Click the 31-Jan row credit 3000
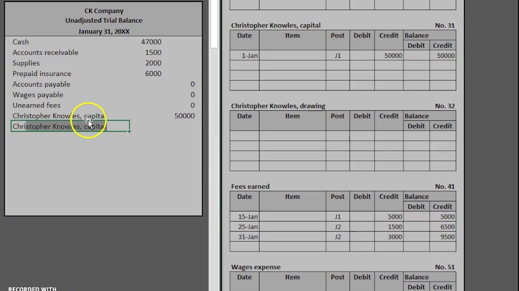This screenshot has width=519, height=291. [x=395, y=237]
